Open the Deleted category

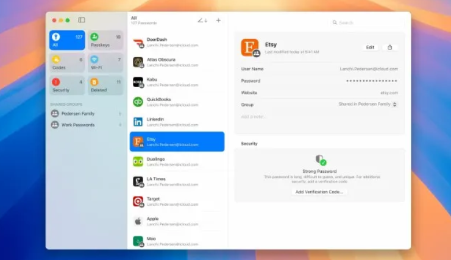pyautogui.click(x=105, y=85)
